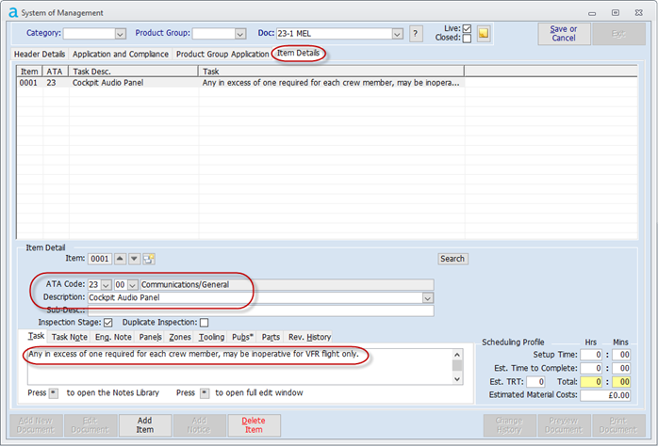The image size is (658, 446).
Task: Go to previous item with up arrow
Action: (x=120, y=259)
